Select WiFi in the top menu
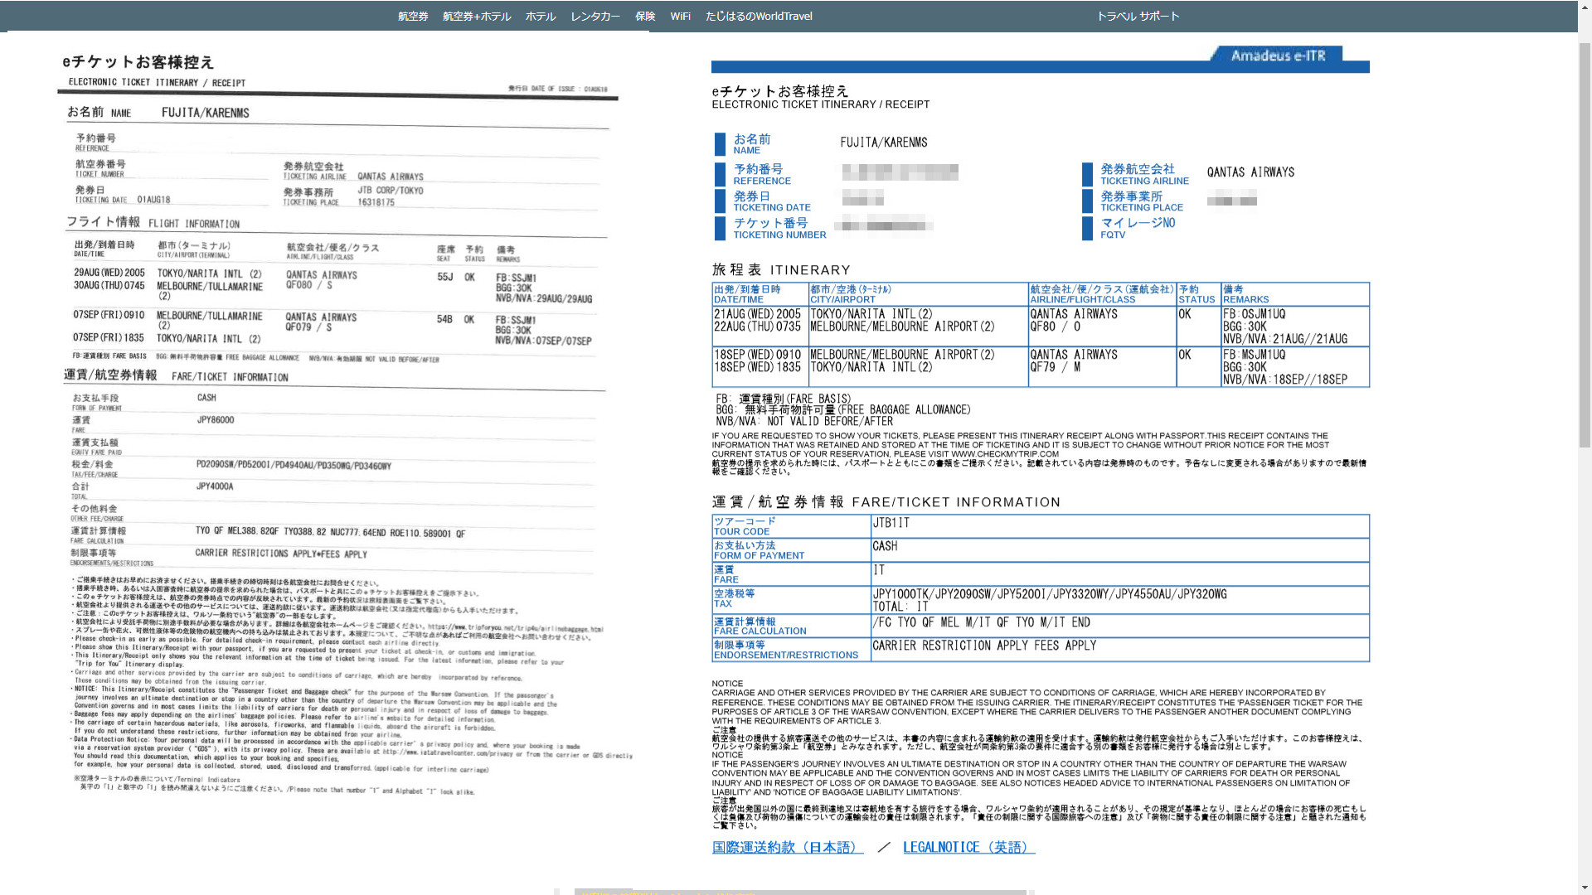The width and height of the screenshot is (1592, 895). coord(680,17)
